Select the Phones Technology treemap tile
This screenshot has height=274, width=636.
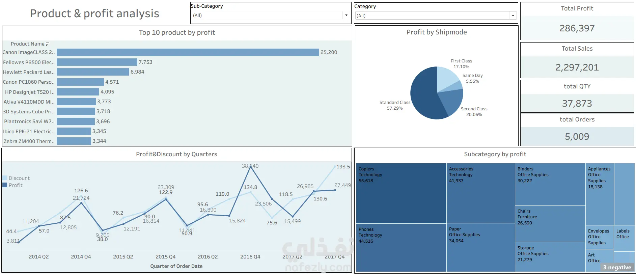tap(401, 248)
